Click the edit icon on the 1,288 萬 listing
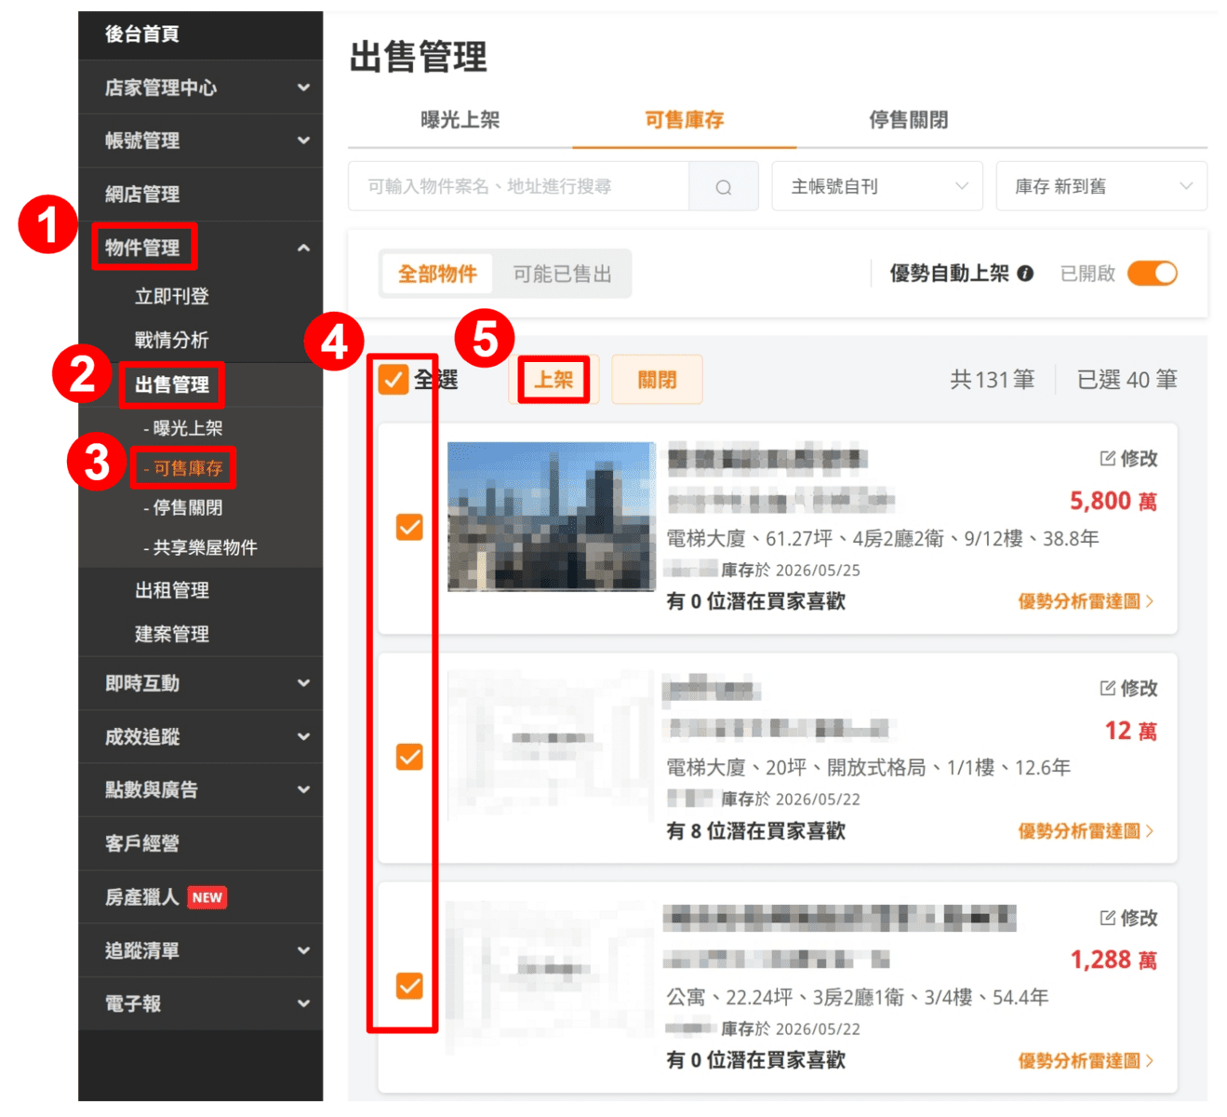 tap(1107, 918)
